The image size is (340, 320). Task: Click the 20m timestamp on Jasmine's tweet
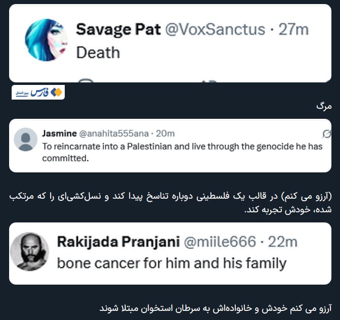coord(165,133)
